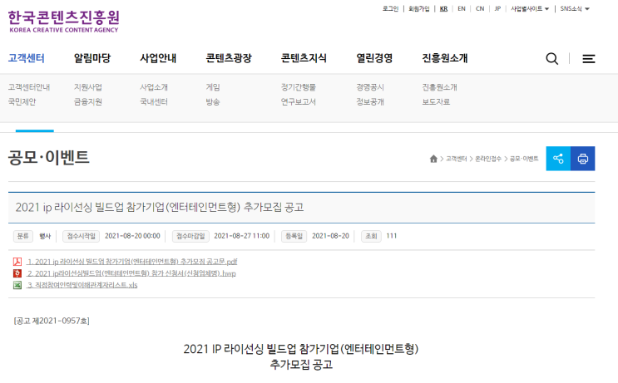Open the hamburger full menu icon
The width and height of the screenshot is (618, 383).
[588, 59]
